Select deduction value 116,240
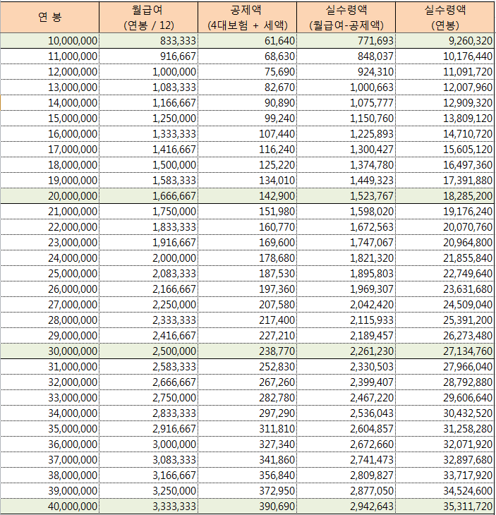 (x=248, y=150)
